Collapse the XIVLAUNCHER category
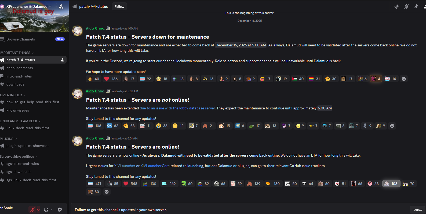 click(13, 95)
